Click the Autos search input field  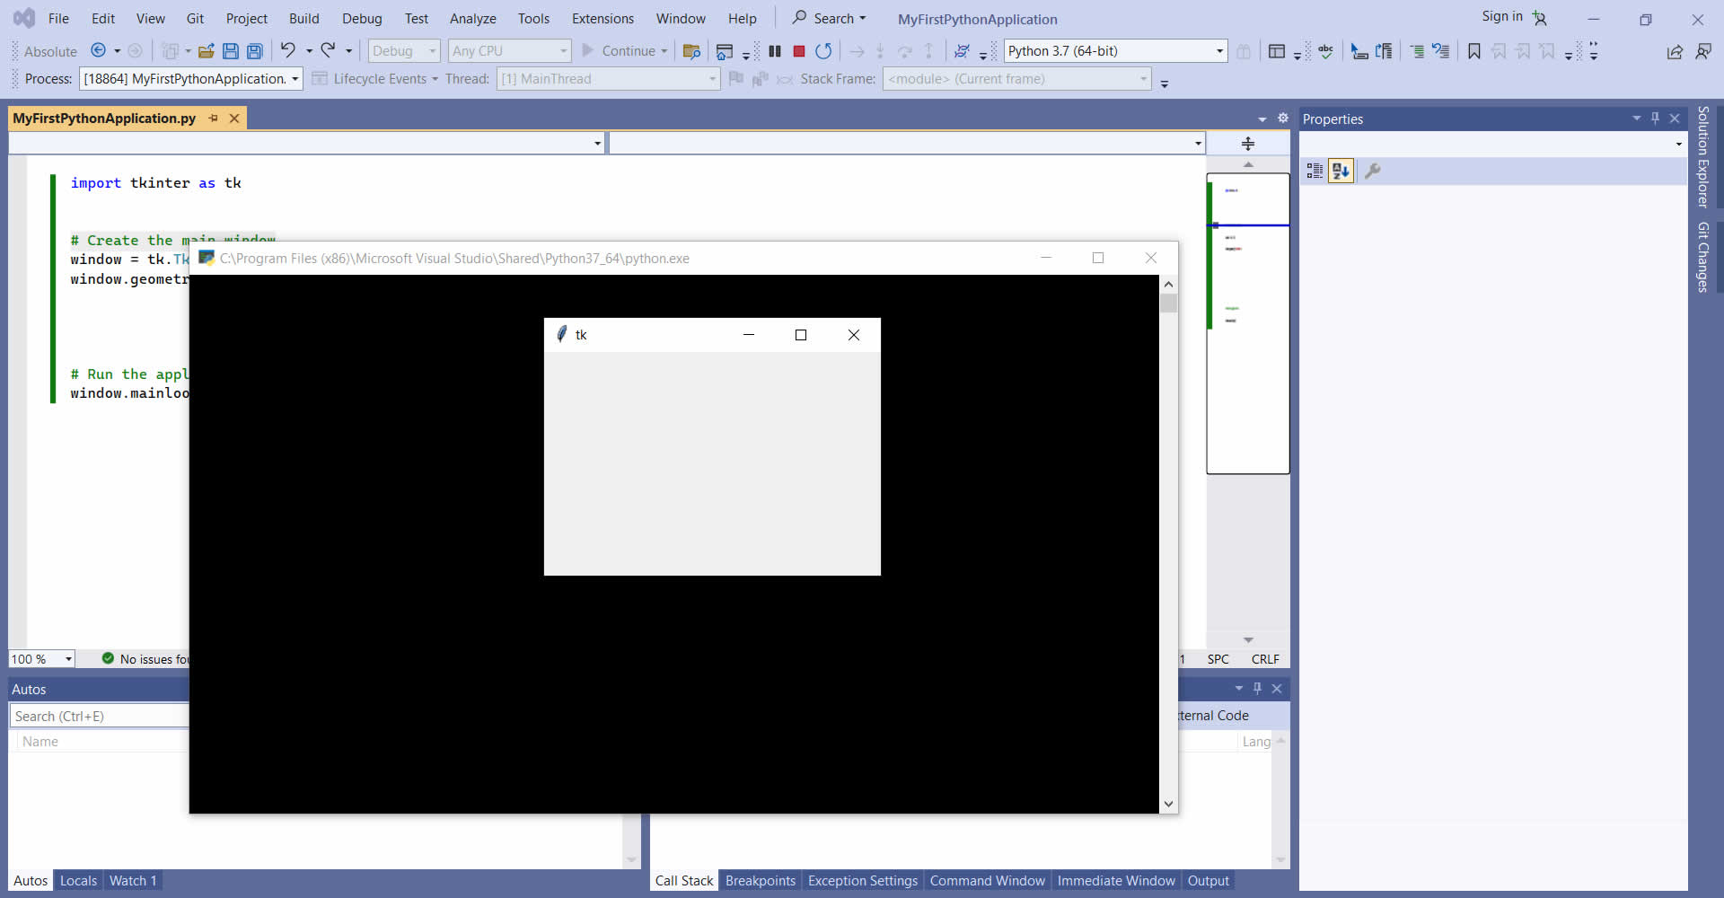99,716
